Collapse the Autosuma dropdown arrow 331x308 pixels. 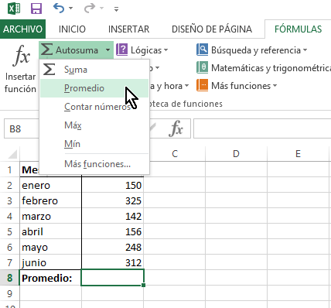(107, 50)
